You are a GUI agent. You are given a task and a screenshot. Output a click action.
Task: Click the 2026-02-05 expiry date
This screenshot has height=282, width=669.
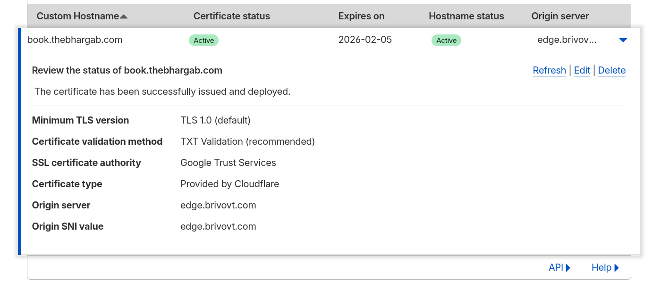tap(365, 40)
